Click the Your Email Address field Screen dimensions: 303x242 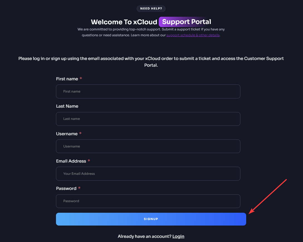pos(148,173)
